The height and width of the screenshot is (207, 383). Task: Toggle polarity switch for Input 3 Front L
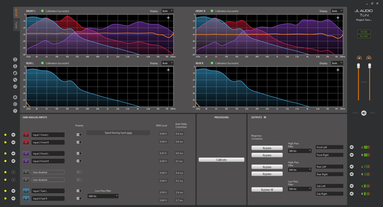pyautogui.click(x=79, y=154)
